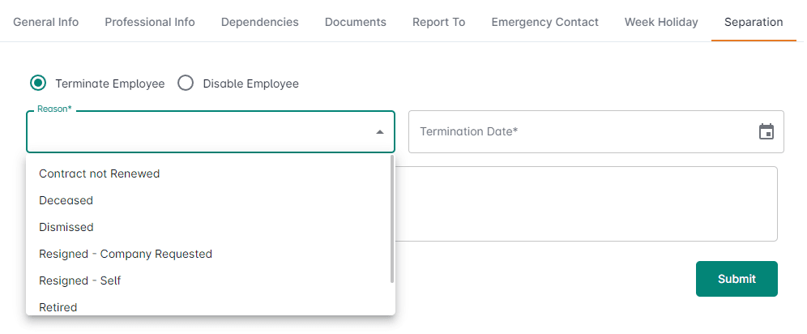This screenshot has width=807, height=334.
Task: Select Resigned - Self option
Action: [79, 280]
